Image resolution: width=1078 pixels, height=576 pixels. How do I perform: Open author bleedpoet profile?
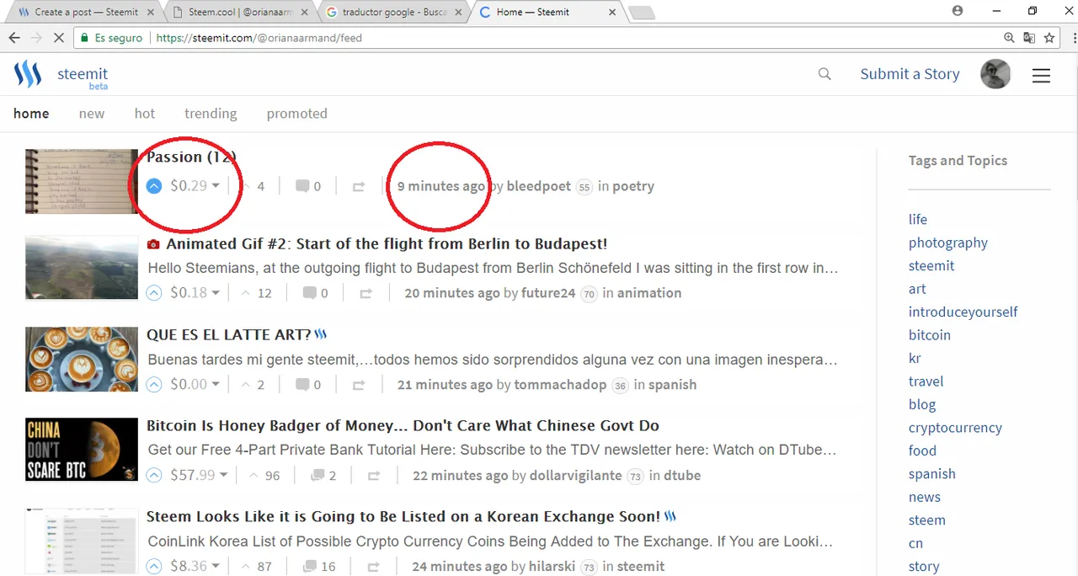(x=538, y=186)
